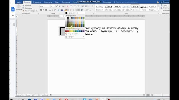Switch to the Конструктор tab
This screenshot has height=100, width=179.
tap(48, 2)
